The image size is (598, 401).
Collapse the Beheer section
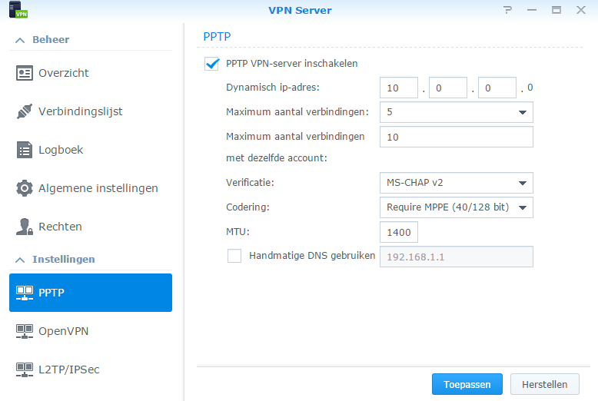[x=20, y=40]
